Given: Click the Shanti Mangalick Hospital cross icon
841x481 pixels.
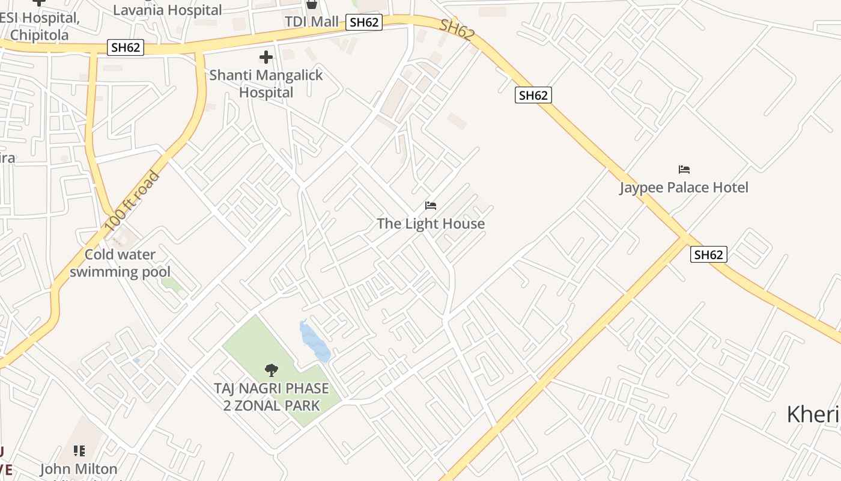Looking at the screenshot, I should [x=266, y=58].
